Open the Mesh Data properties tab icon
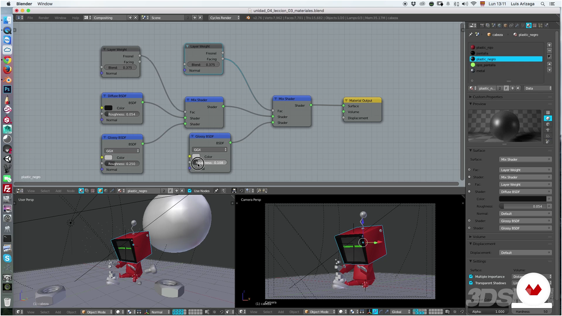562x316 pixels. pyautogui.click(x=523, y=25)
